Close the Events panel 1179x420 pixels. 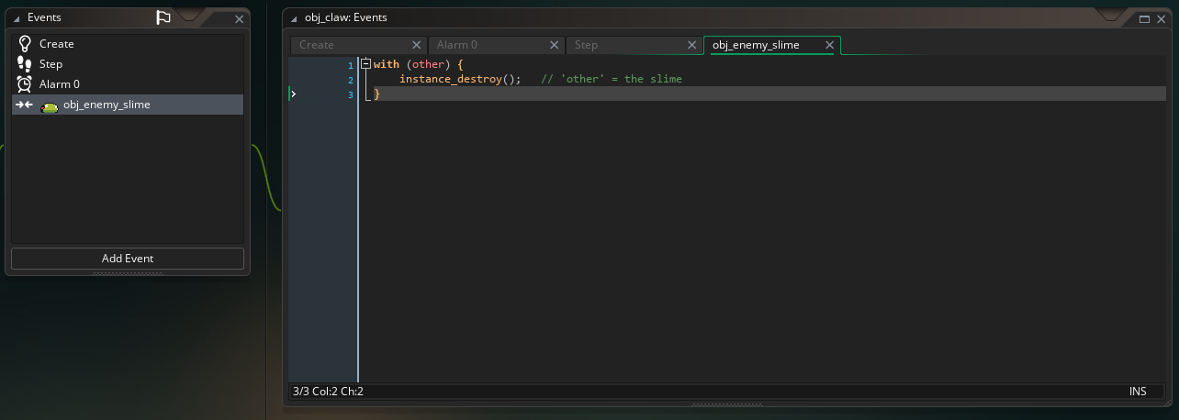[240, 18]
